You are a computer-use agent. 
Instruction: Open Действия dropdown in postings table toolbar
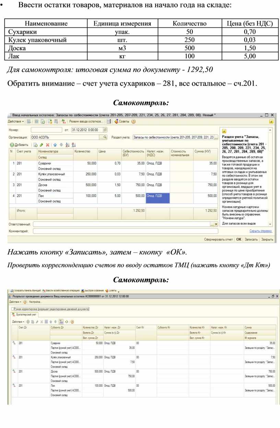[19, 322]
